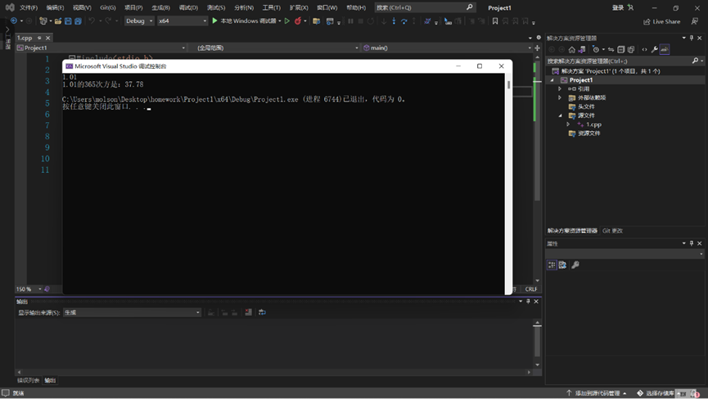Viewport: 708px width, 399px height.
Task: Toggle Preview Selected Items icon
Action: (x=664, y=50)
